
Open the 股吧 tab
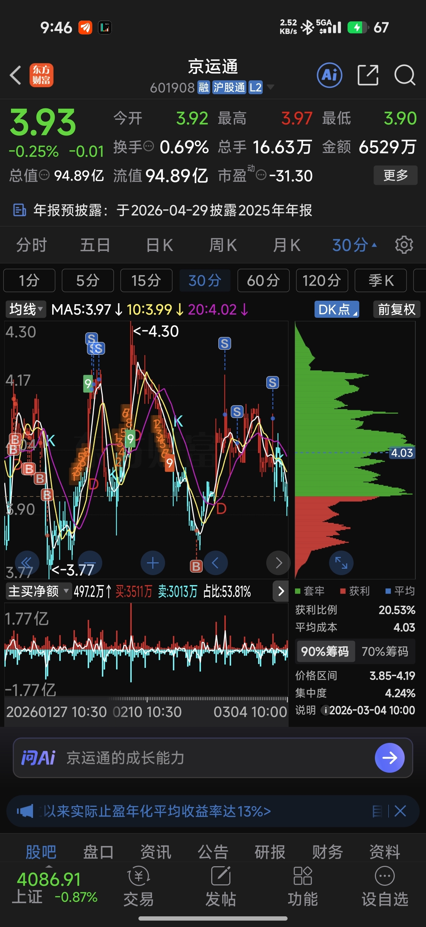41,852
